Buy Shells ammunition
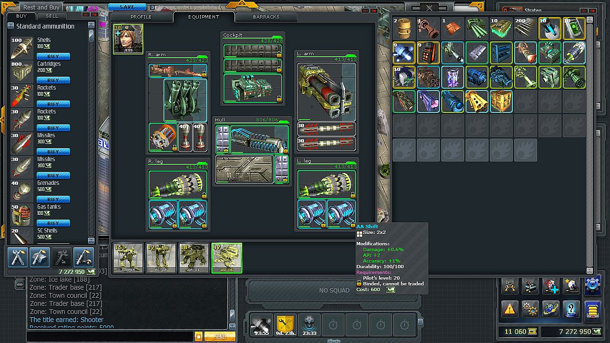The width and height of the screenshot is (610, 343). [x=53, y=56]
